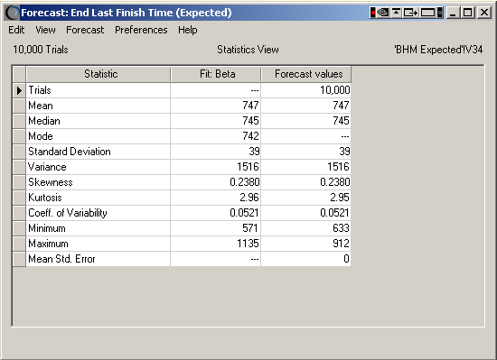Click the Fit: Beta column header
Image resolution: width=497 pixels, height=360 pixels.
pyautogui.click(x=216, y=74)
